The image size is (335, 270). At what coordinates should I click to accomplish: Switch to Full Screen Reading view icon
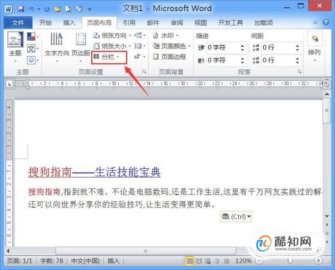pos(199,261)
